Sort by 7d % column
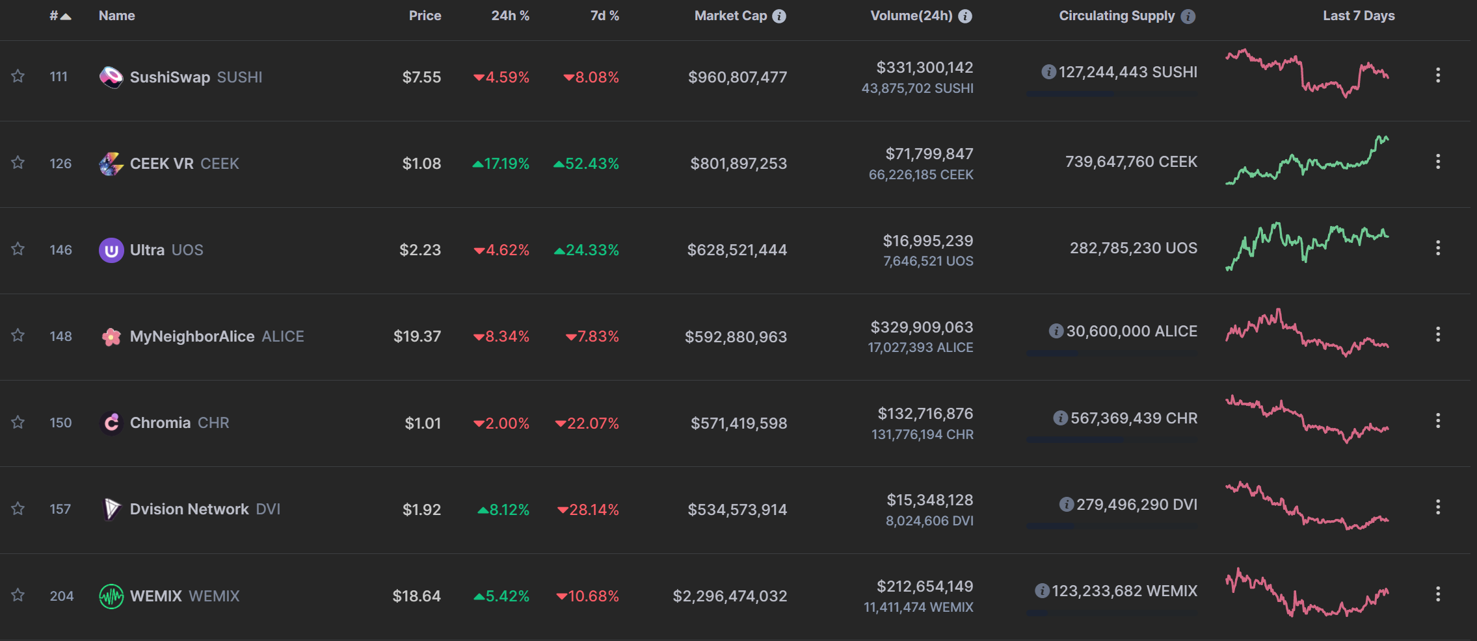 [x=604, y=16]
